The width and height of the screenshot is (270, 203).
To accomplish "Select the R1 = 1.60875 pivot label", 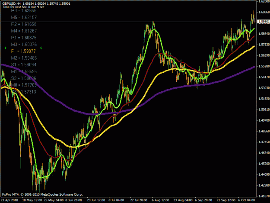I will pos(24,38).
